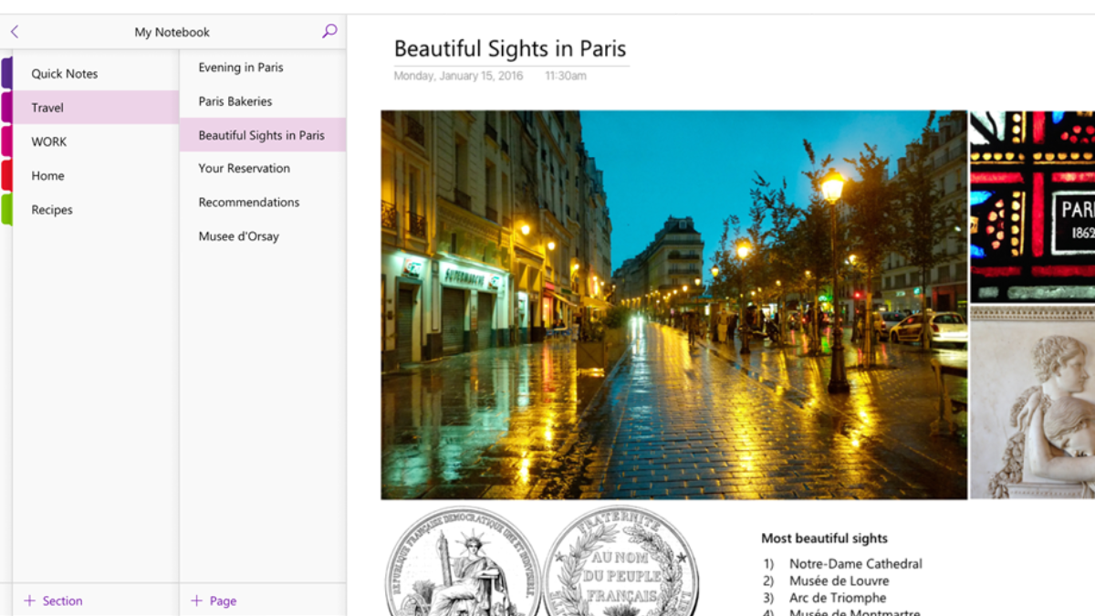Click the Notre-Dame Cathedral list item
Screen dimensions: 1095x616
(x=855, y=564)
